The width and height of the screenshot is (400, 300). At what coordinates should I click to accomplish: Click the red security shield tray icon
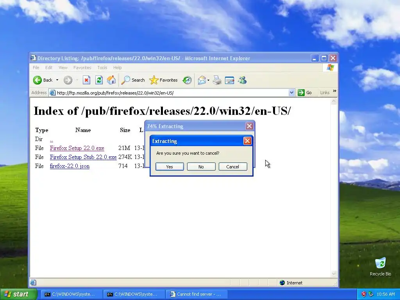(x=364, y=294)
